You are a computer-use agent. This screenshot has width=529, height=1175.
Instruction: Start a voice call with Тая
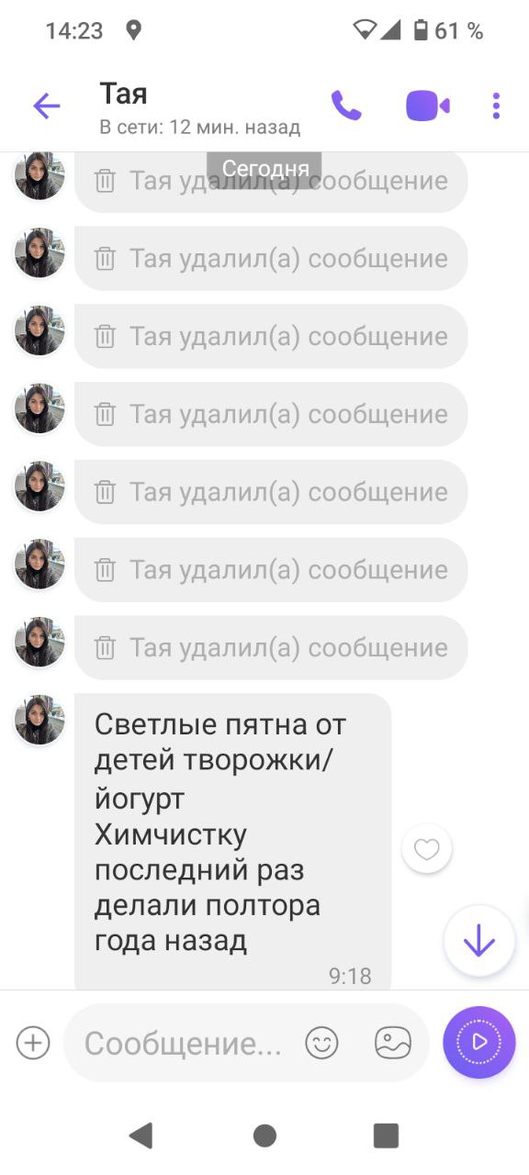click(x=346, y=106)
